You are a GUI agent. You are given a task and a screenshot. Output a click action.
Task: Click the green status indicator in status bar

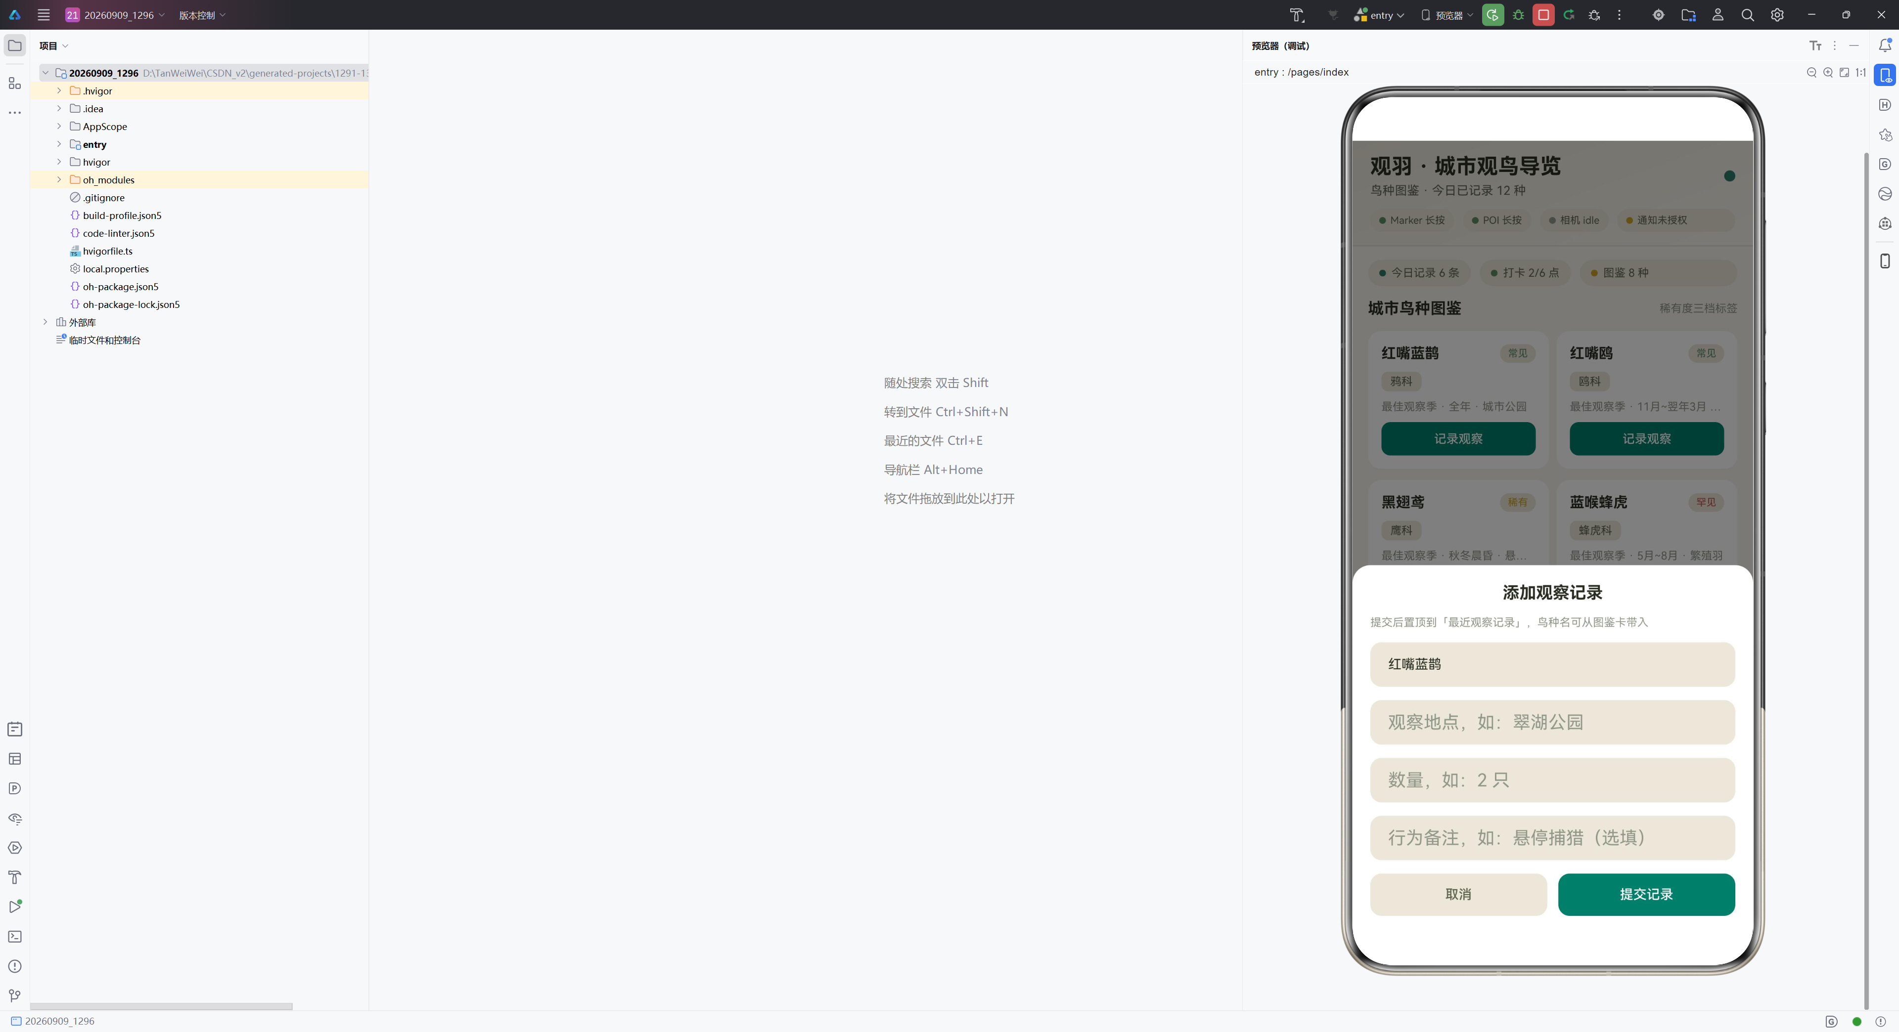click(1857, 1022)
